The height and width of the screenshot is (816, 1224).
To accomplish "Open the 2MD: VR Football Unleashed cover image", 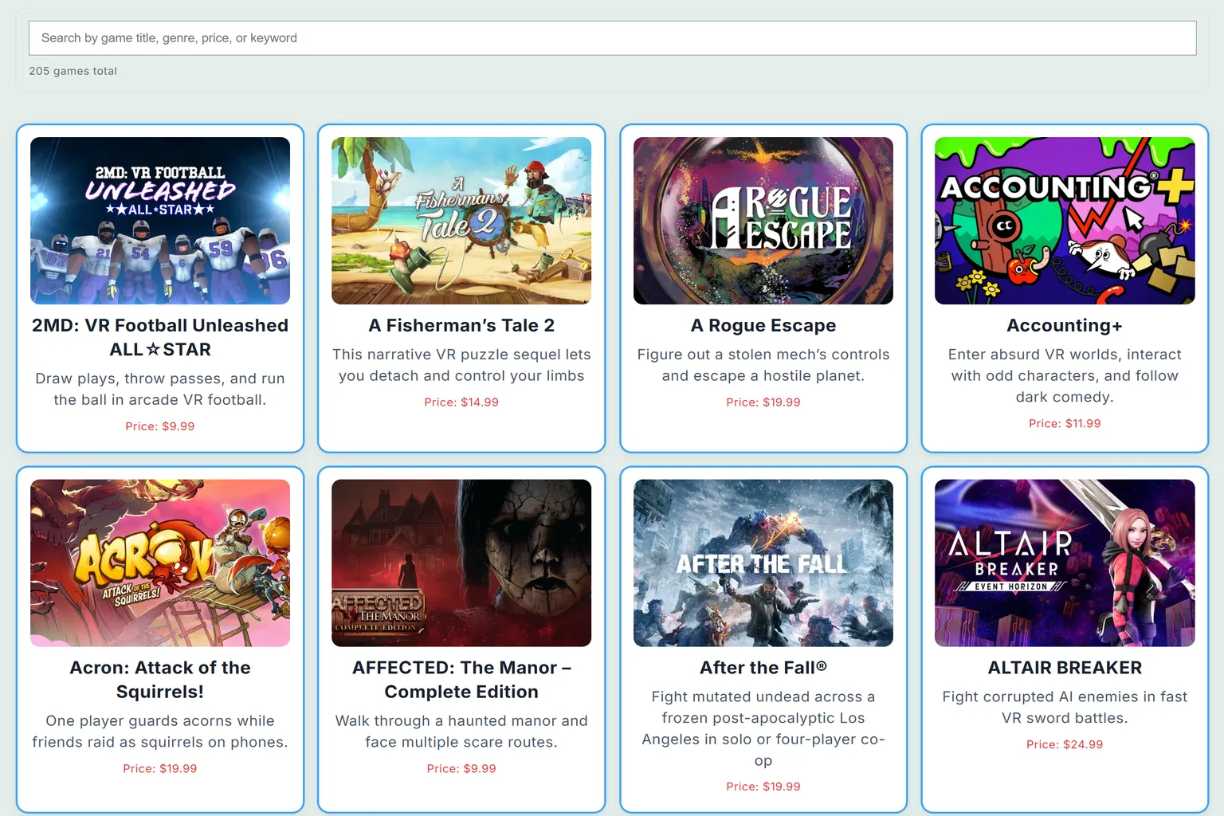I will (160, 221).
